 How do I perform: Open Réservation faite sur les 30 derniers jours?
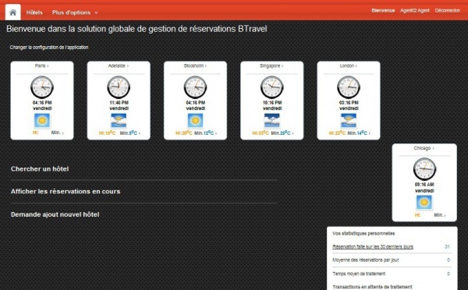click(x=373, y=247)
